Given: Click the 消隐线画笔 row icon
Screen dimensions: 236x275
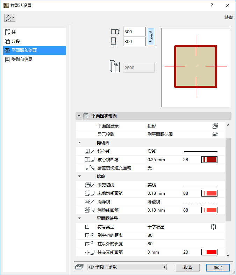Looking at the screenshot, I should coord(90,210).
